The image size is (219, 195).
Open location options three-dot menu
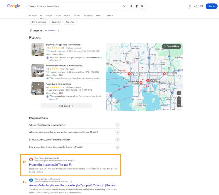(x=58, y=31)
